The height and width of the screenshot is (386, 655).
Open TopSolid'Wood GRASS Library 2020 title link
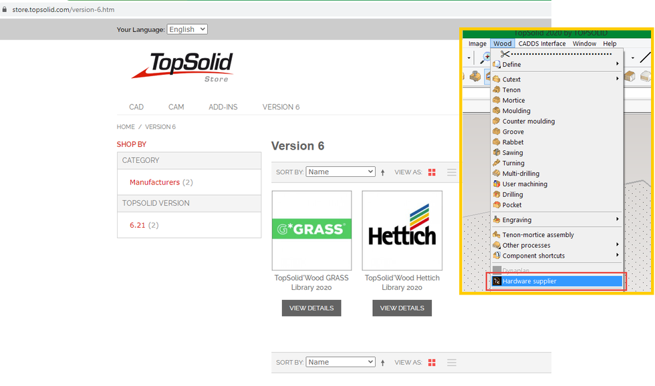tap(311, 282)
